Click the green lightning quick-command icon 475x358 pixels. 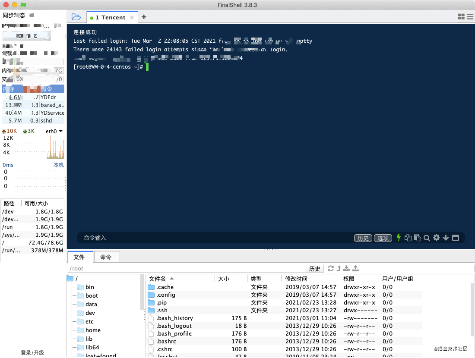399,238
